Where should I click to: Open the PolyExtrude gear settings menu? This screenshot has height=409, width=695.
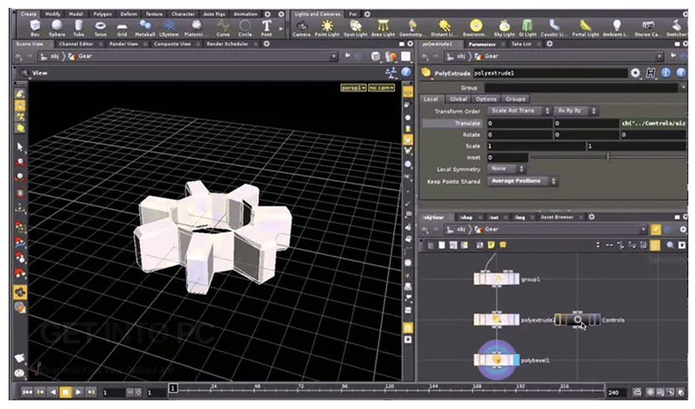636,73
